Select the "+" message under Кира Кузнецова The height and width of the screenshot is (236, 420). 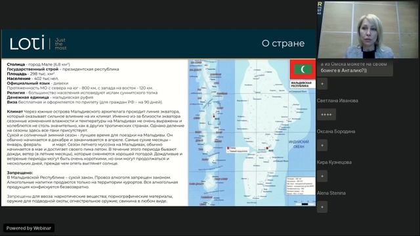pyautogui.click(x=322, y=176)
